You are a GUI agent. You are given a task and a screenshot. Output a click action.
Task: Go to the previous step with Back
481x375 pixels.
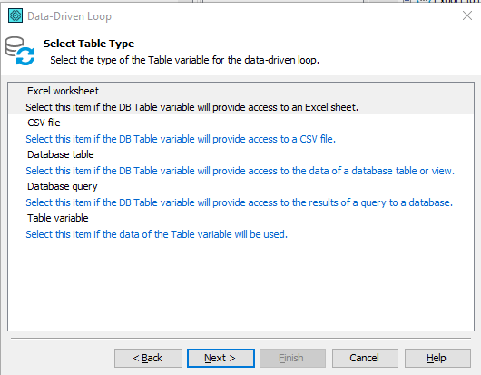[148, 358]
